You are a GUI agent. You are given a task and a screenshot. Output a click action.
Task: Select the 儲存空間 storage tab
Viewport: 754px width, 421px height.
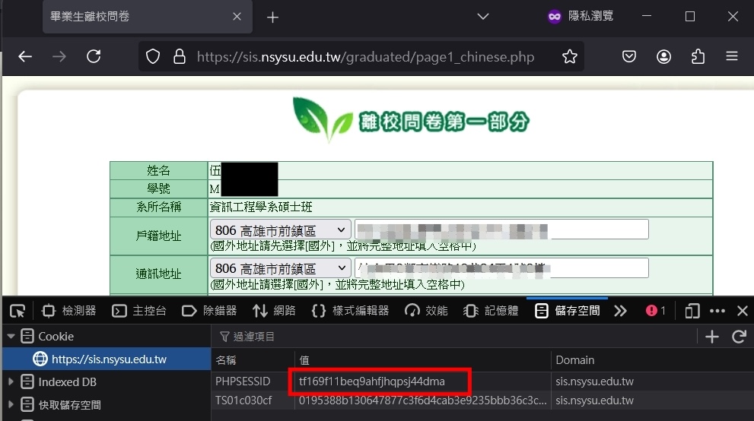point(568,311)
